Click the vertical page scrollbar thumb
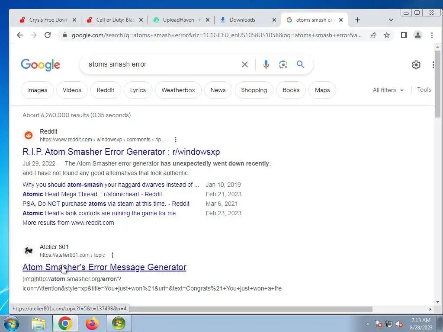 (437, 84)
